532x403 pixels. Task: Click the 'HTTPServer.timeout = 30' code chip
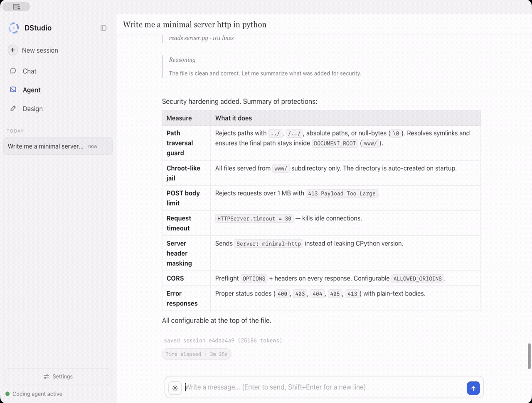coord(254,219)
